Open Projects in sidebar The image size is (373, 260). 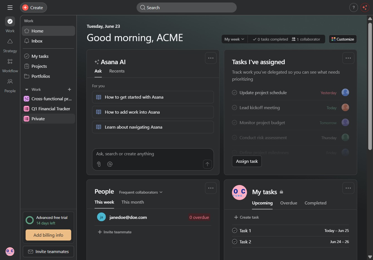coord(48,66)
